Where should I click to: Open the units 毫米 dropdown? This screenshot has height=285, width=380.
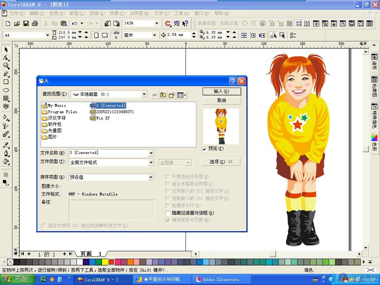point(154,35)
